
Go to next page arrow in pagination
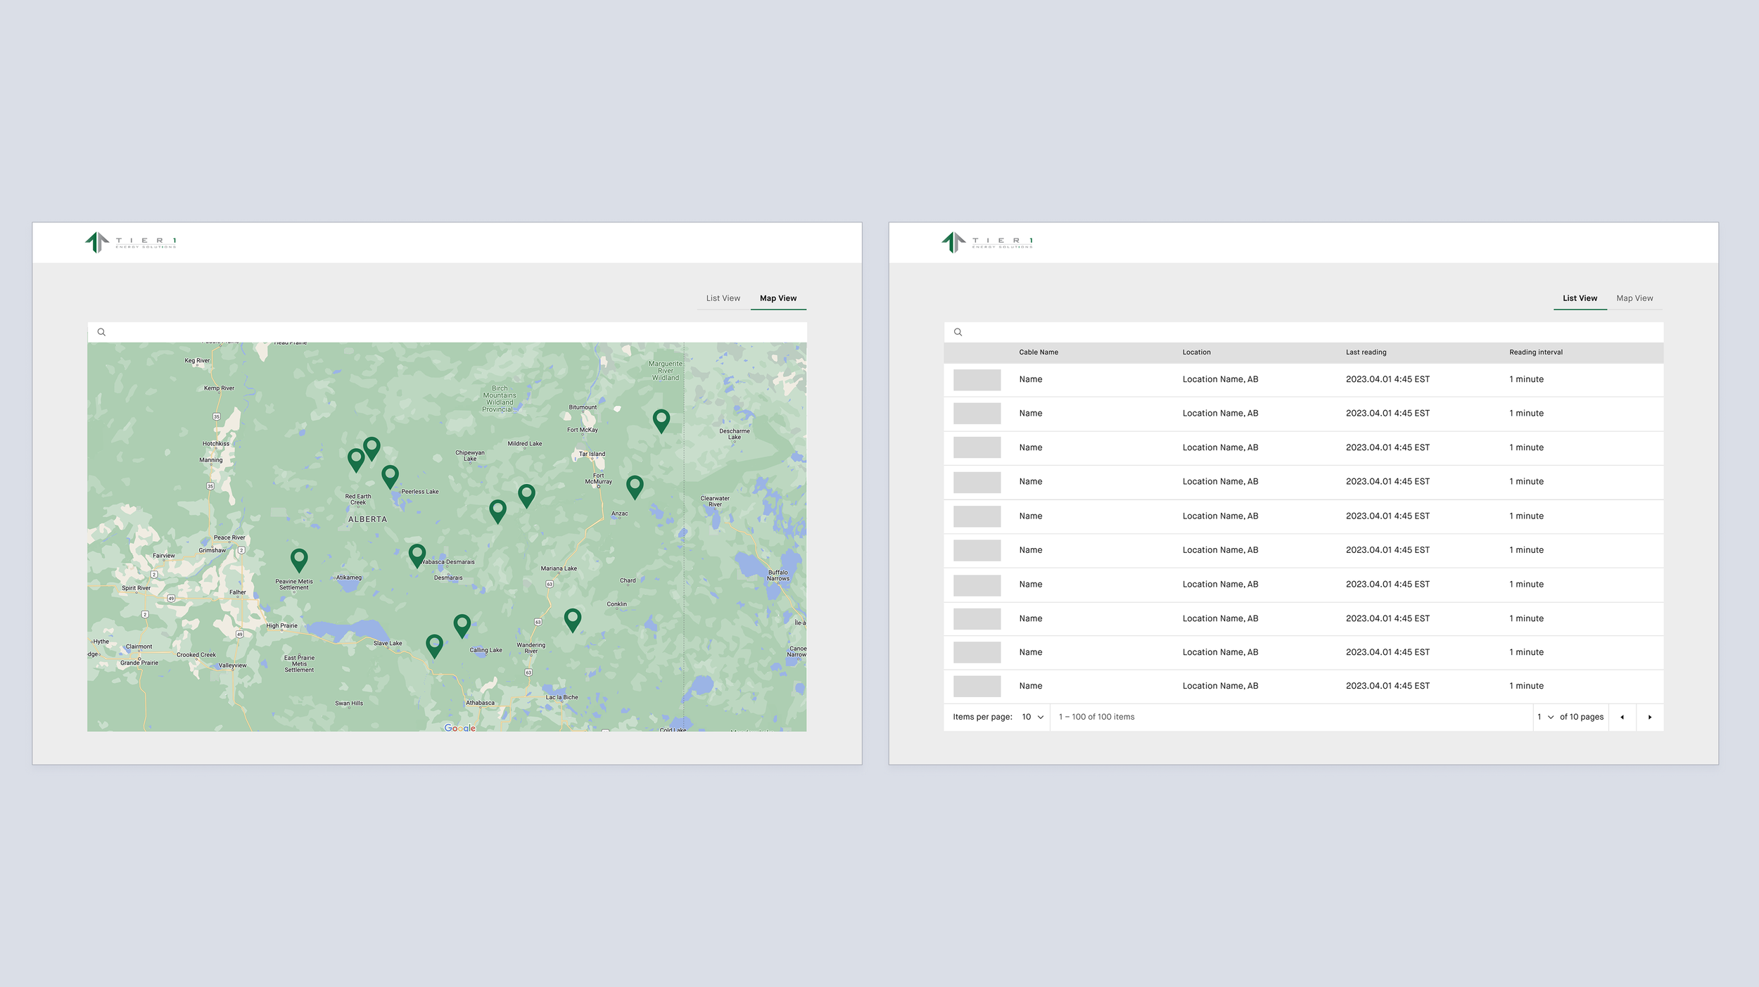coord(1649,717)
